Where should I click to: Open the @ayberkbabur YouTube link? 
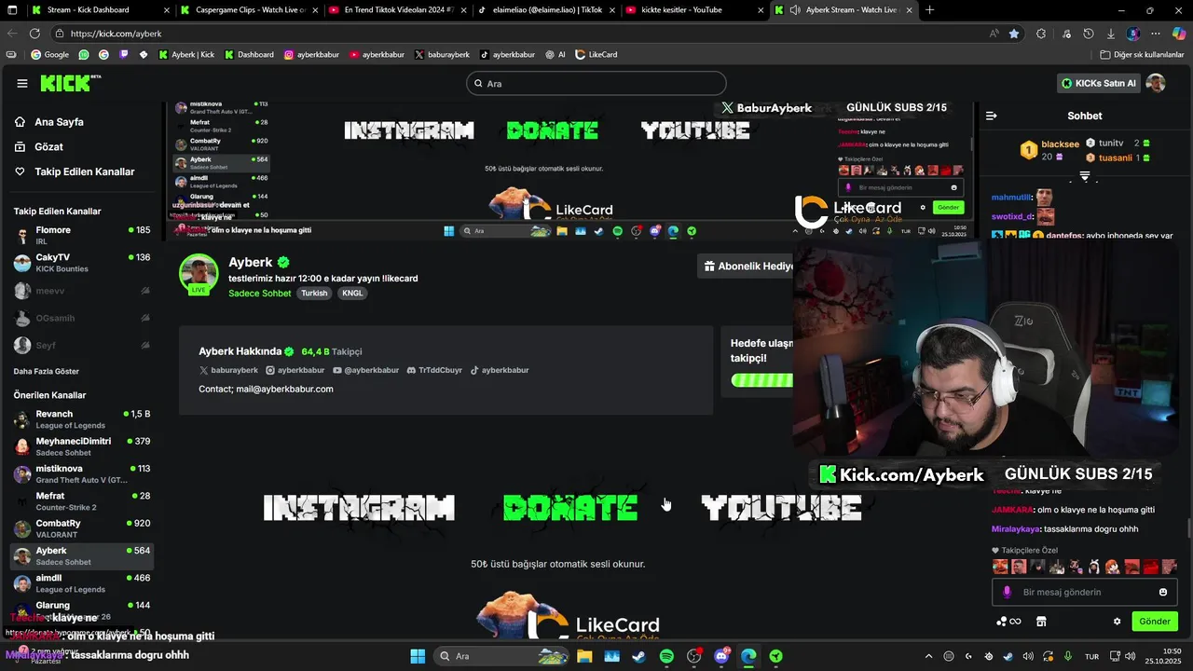click(366, 370)
